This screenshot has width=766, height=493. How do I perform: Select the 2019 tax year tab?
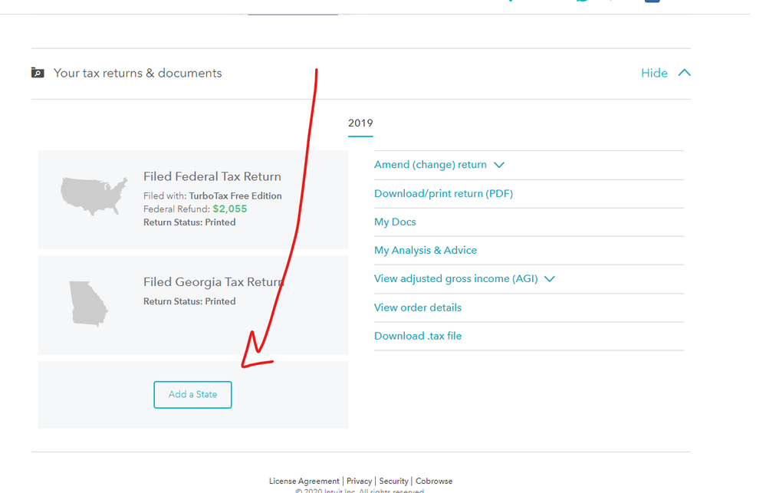tap(360, 123)
